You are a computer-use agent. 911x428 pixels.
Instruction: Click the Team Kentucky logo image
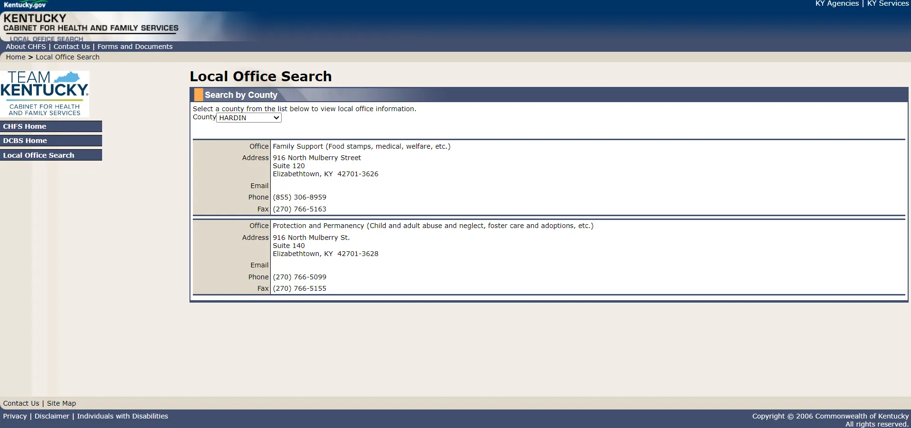coord(45,94)
